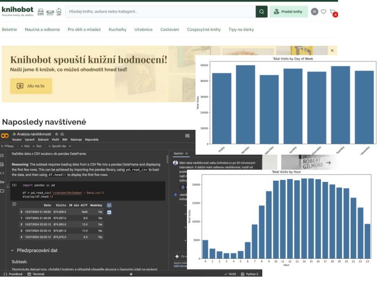The image size is (391, 293).
Task: Open the Pro děti a mládež category
Action: coord(84,29)
